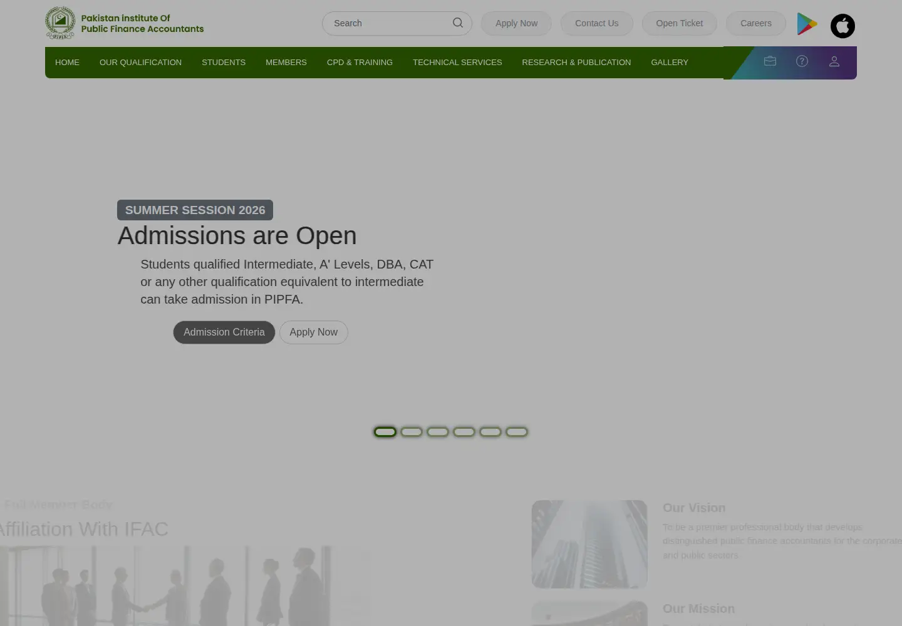Click the handshake silhouette image

tap(185, 586)
